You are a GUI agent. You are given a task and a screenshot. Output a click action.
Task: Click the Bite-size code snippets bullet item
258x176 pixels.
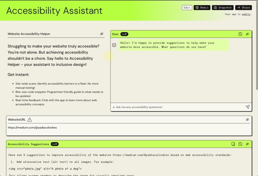pyautogui.click(x=59, y=94)
